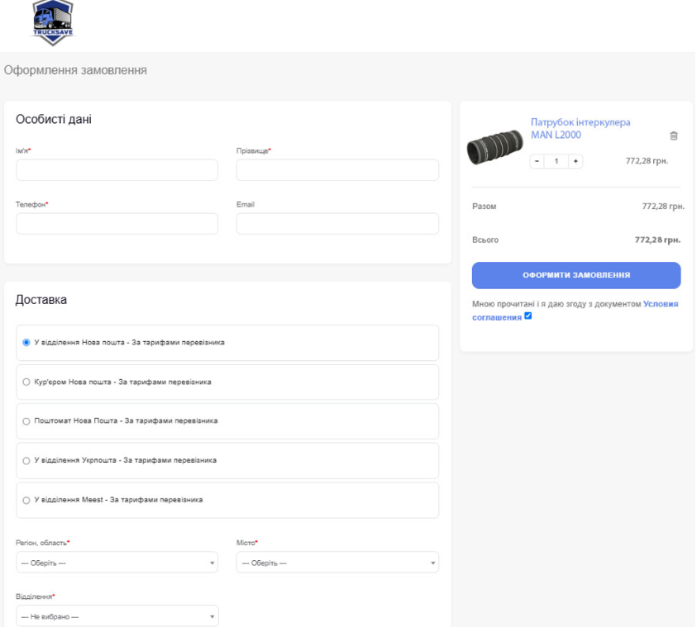Viewport: 697px width, 627px height.
Task: Decrease quantity with minus button
Action: [x=537, y=161]
